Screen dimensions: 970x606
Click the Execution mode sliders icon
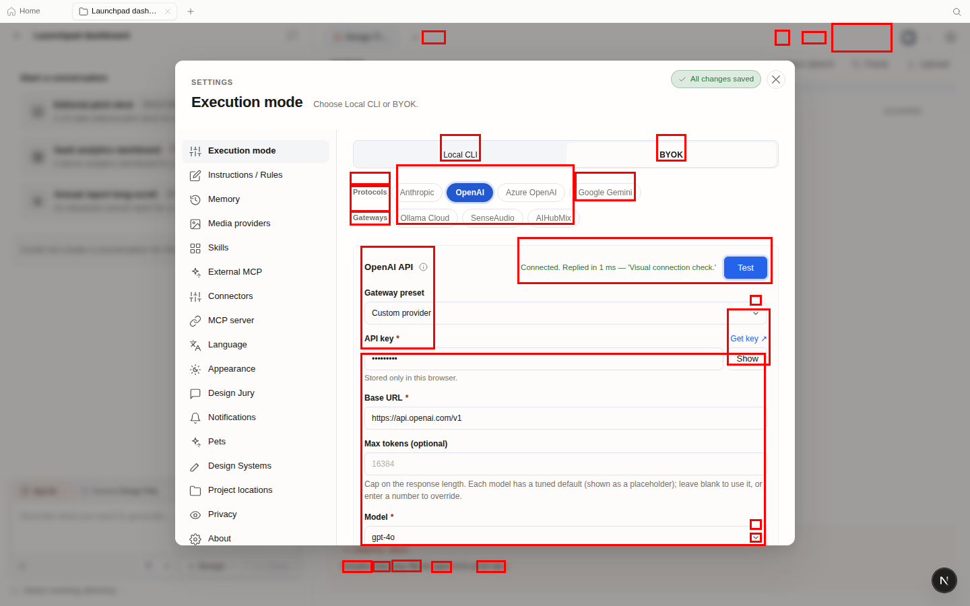[195, 151]
